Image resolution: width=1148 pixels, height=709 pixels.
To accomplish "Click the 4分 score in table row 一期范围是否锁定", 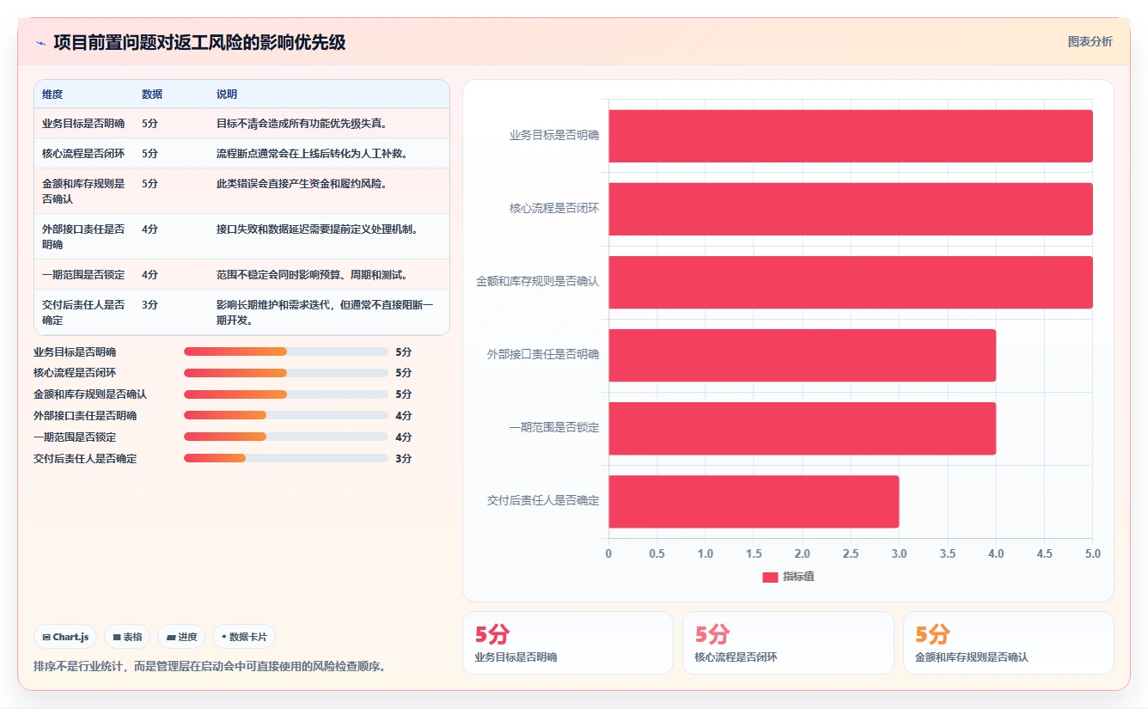I will click(x=150, y=275).
